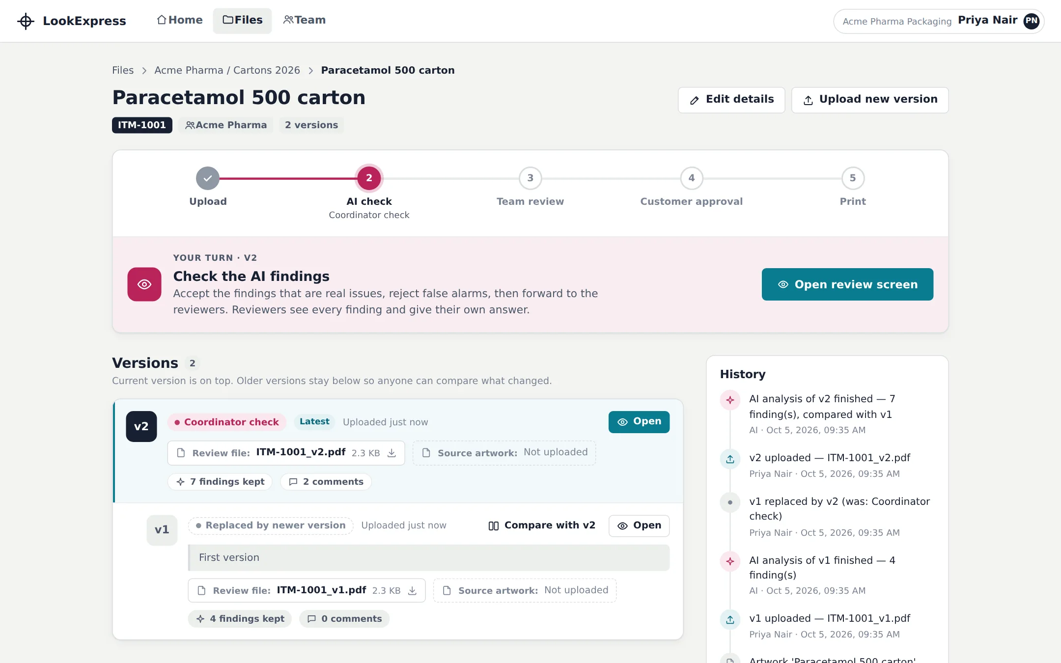This screenshot has height=663, width=1061.
Task: Click the ITM-1001_v2.pdf review file name
Action: 301,452
